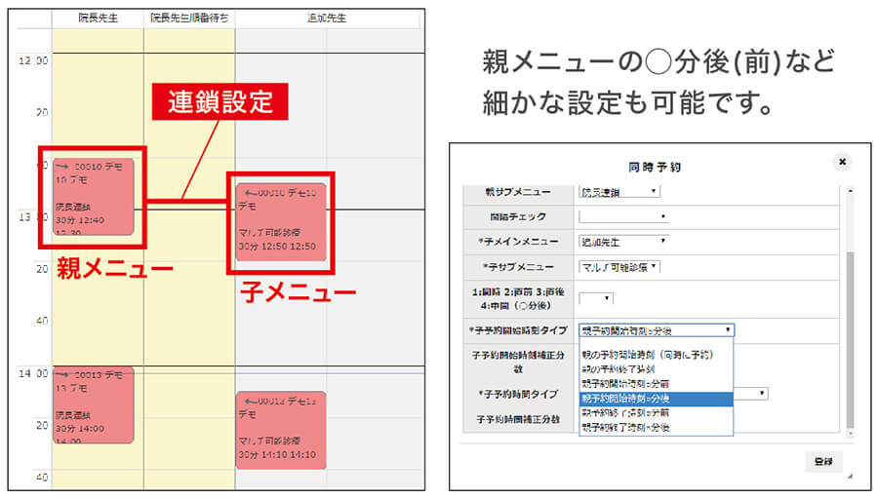Open the small 1:同時 2:直前 3:直後 dropdown
Screen dimensions: 878x499
(596, 297)
